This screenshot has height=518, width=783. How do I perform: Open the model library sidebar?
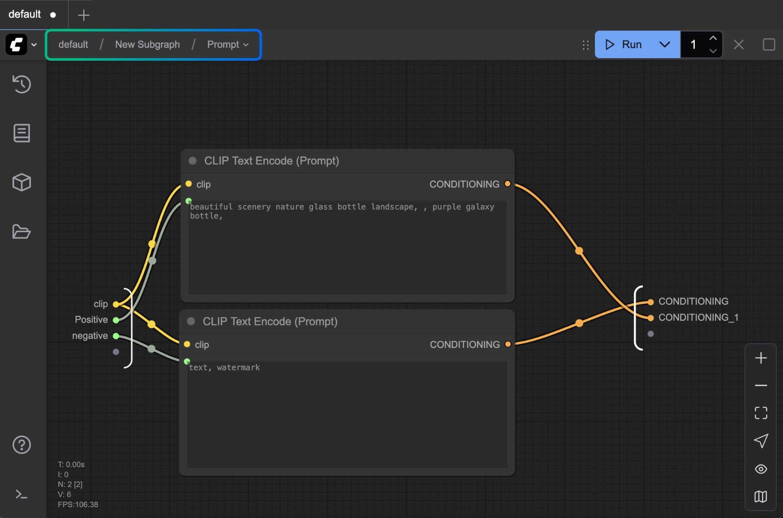22,182
